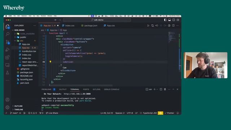Maximize the panel with up chevron
Screen dimensions: 231x130
coord(173,89)
